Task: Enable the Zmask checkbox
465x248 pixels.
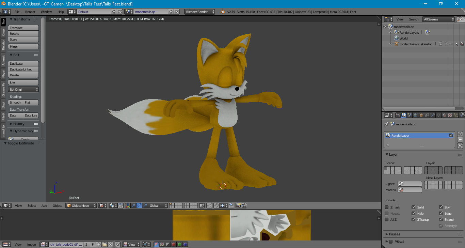Action: tap(387, 207)
